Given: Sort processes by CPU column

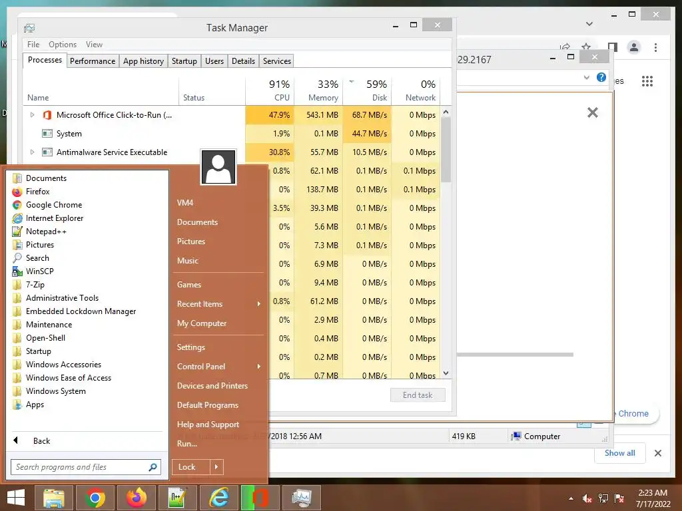Looking at the screenshot, I should pos(270,90).
